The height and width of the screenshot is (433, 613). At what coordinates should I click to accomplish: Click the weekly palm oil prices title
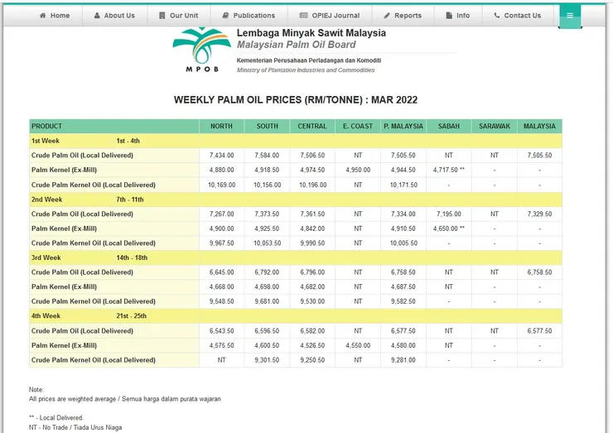pos(296,100)
